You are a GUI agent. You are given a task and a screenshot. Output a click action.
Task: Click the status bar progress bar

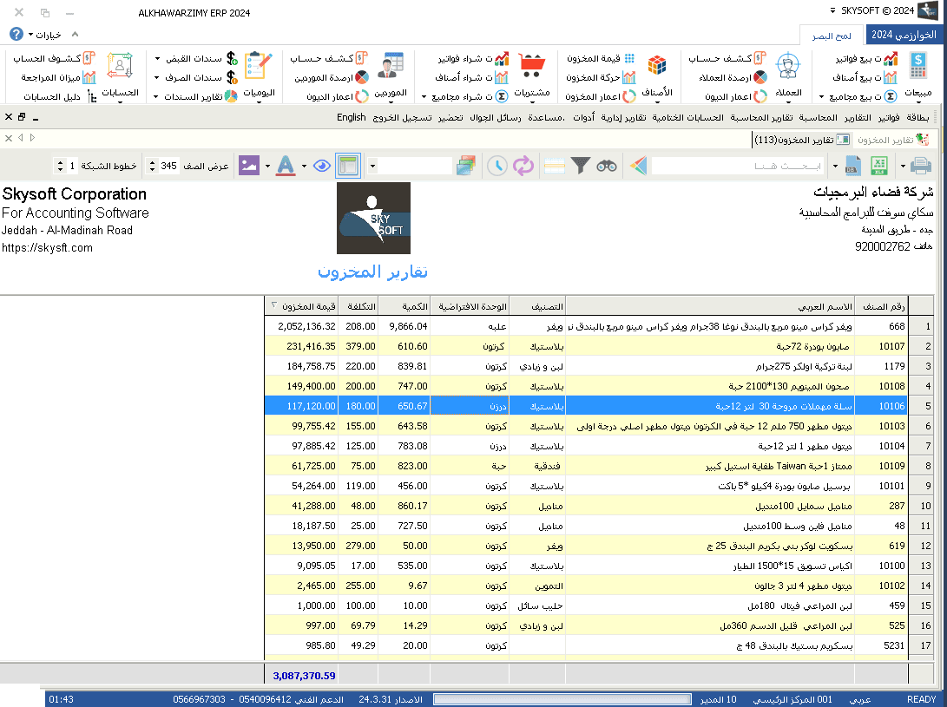562,699
